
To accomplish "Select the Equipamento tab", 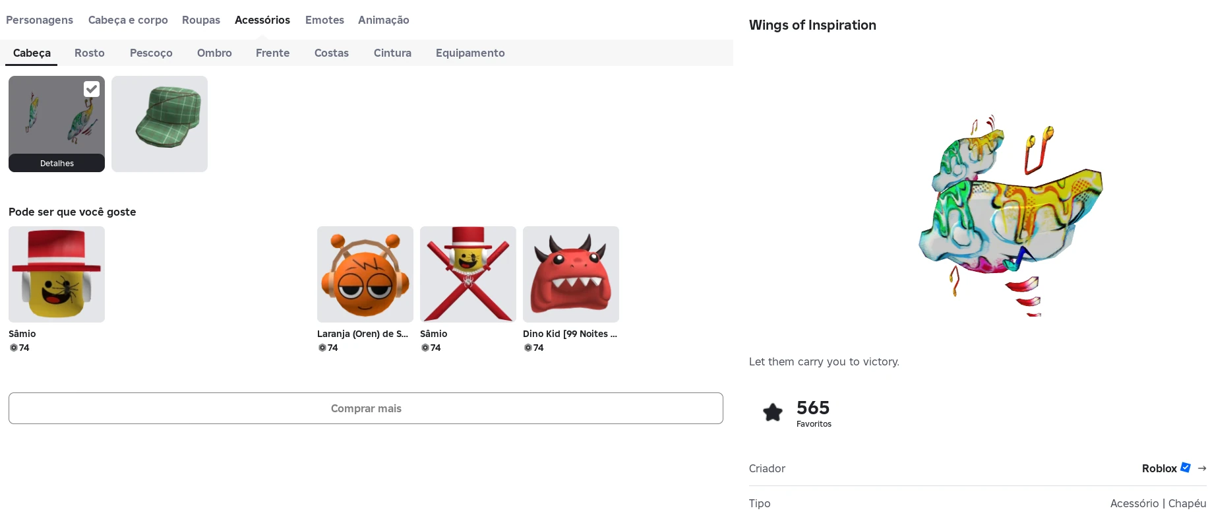I will coord(470,53).
